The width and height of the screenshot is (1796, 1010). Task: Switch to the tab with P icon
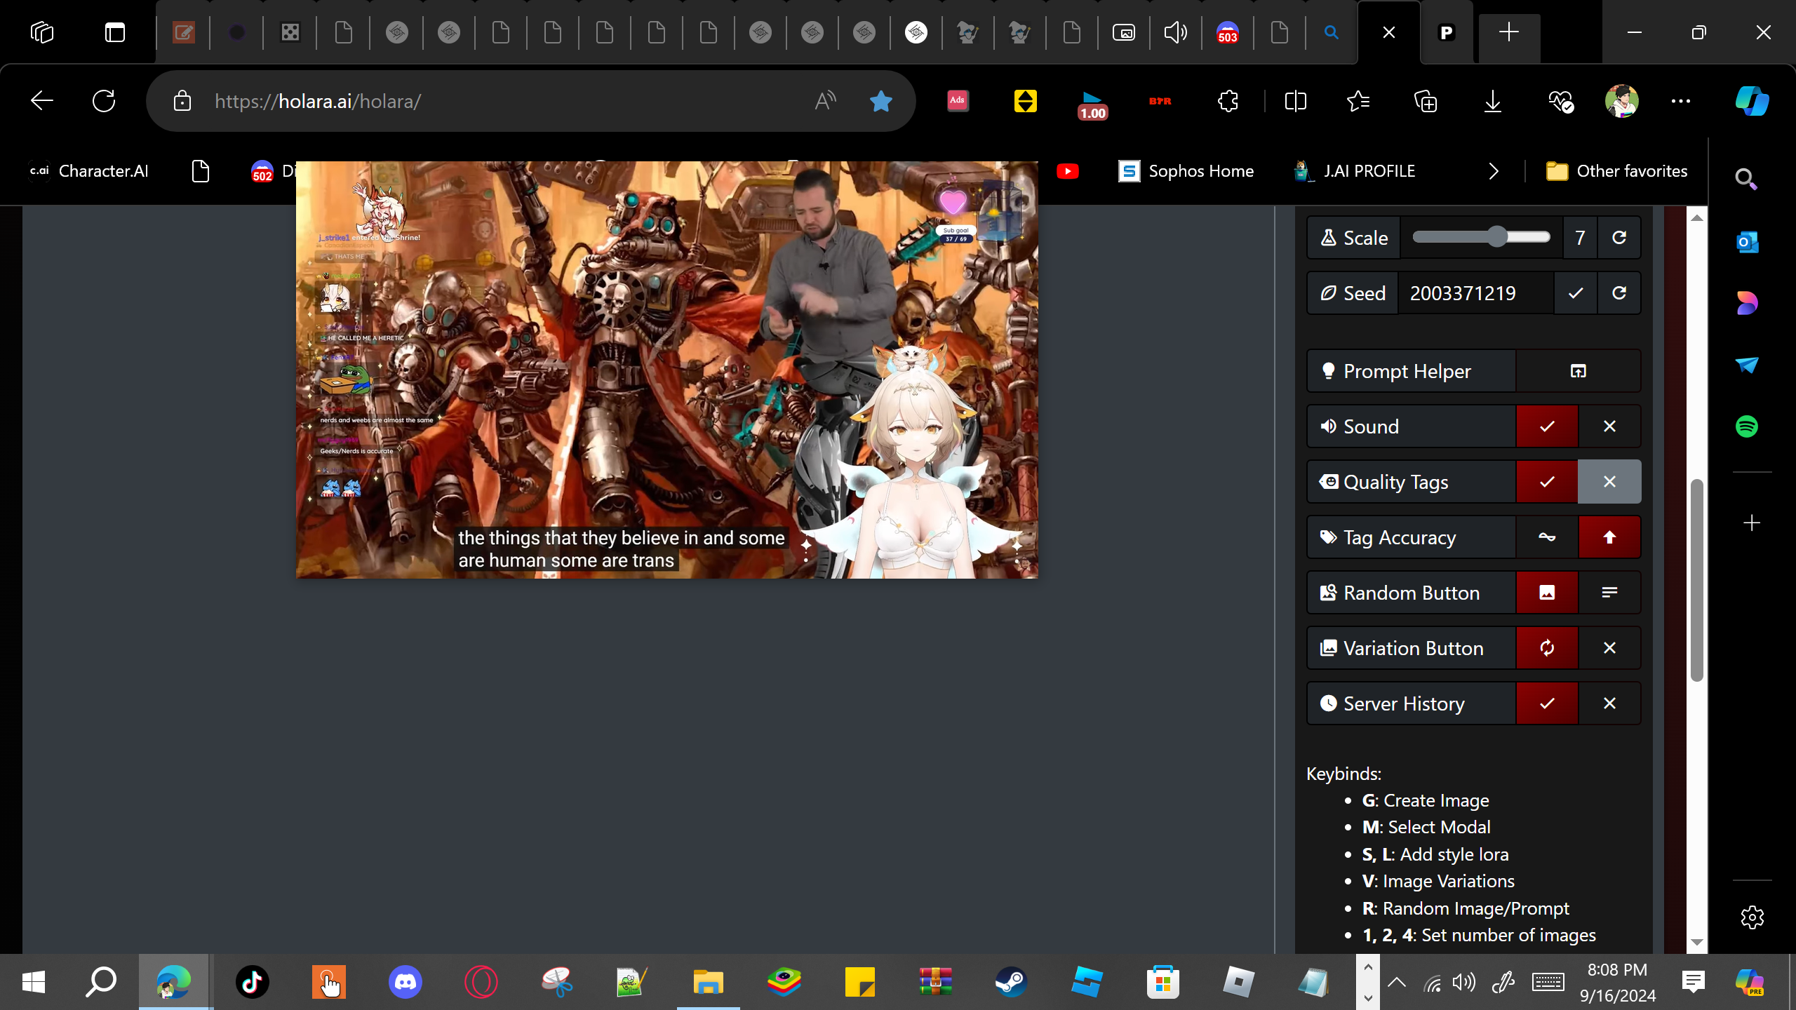point(1447,32)
